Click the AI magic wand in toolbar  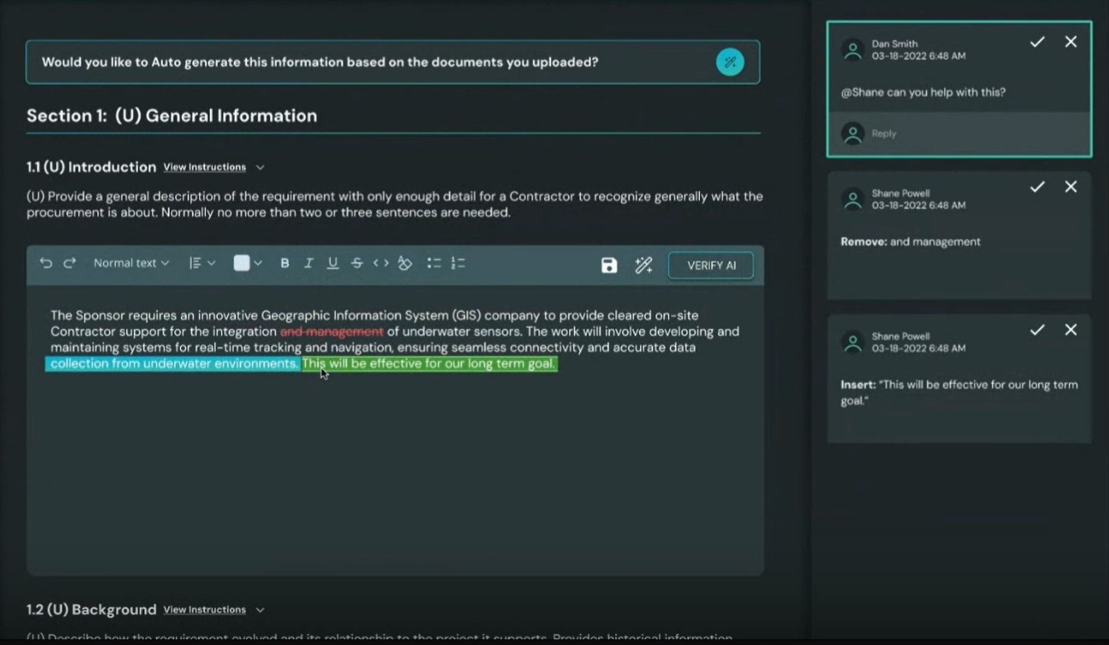click(643, 265)
